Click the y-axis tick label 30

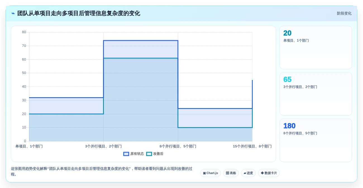pos(24,100)
